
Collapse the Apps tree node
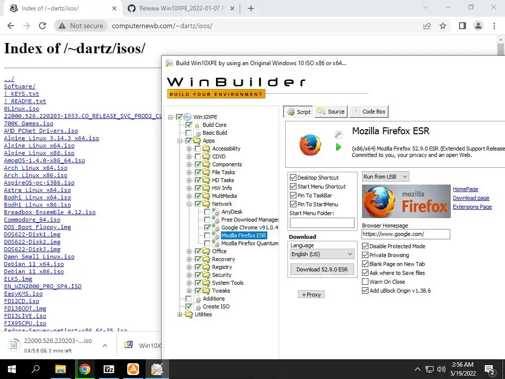(180, 141)
